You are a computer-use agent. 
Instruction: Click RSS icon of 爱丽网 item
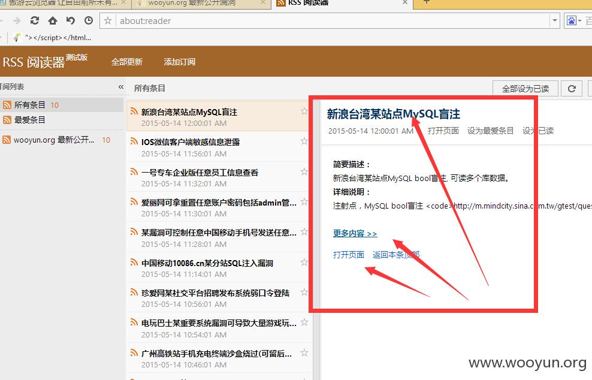134,202
